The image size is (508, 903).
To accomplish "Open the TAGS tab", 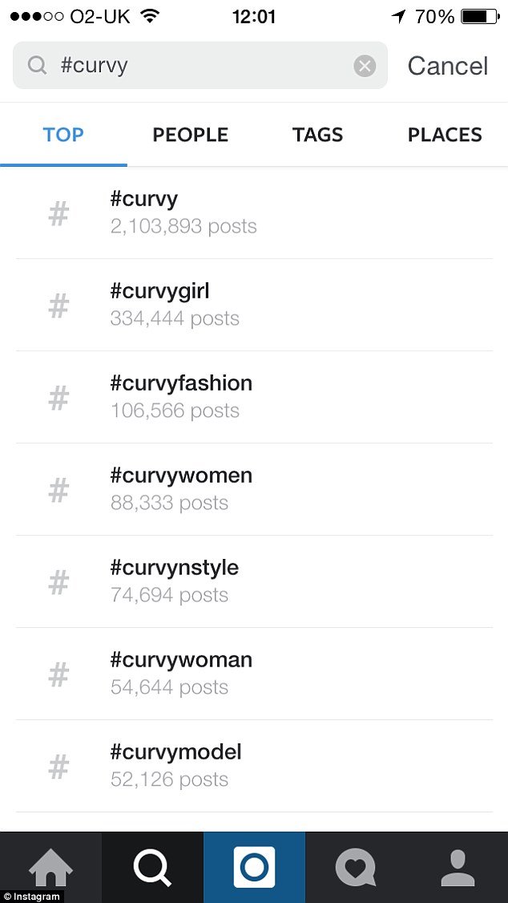I will tap(317, 134).
